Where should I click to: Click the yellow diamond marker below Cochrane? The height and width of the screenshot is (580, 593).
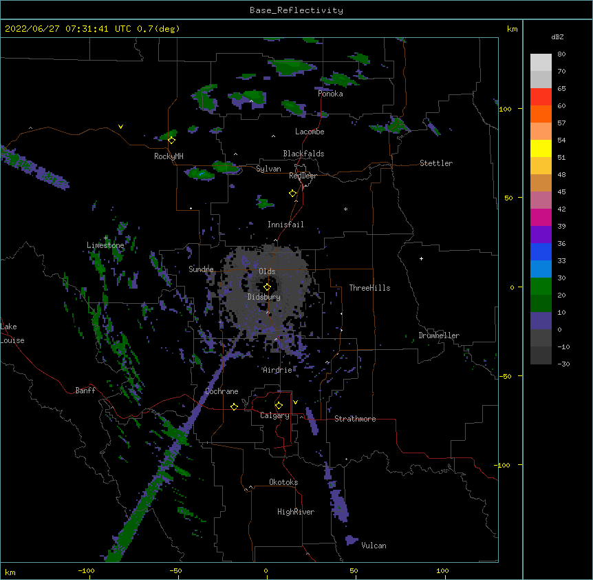coord(234,406)
